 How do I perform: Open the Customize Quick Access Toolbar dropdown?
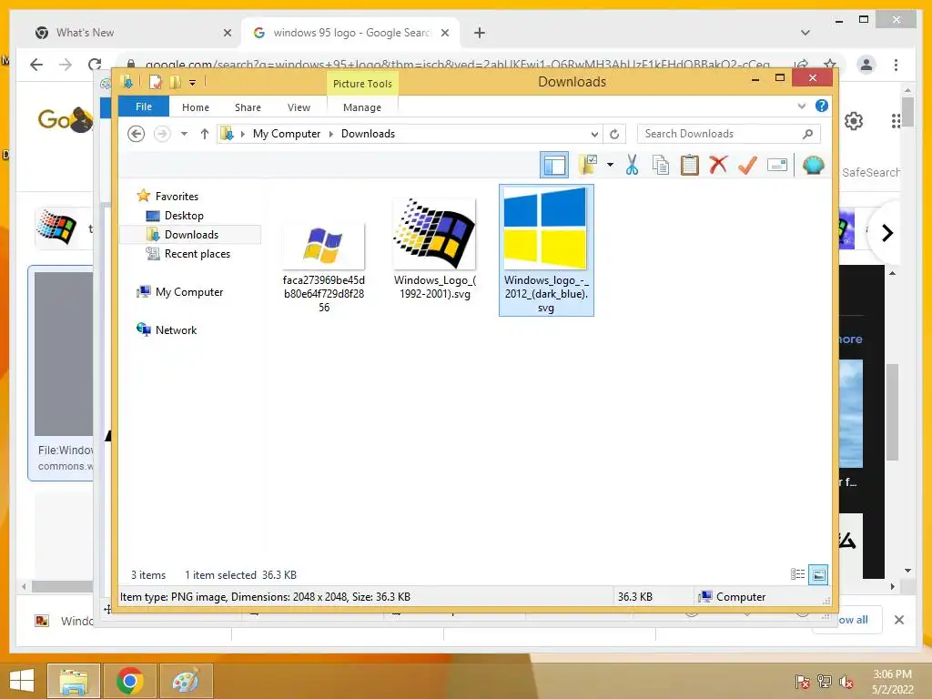(193, 83)
